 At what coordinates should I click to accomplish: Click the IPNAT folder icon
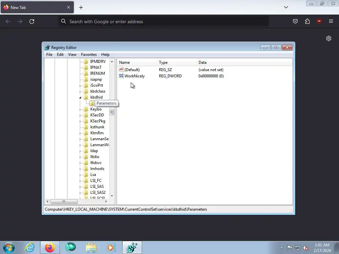[86, 67]
